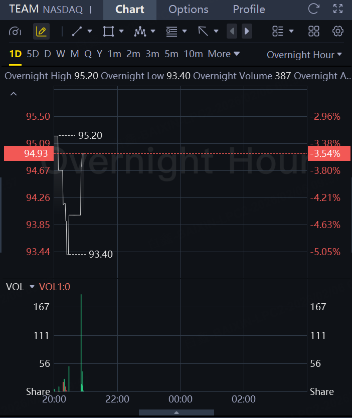Open the VOL indicator dropdown arrow
This screenshot has width=352, height=418.
coord(32,287)
